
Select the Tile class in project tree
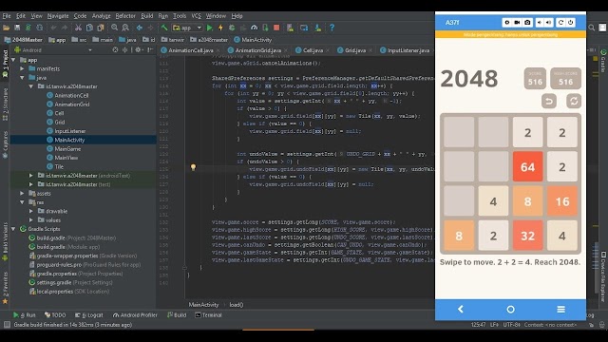click(x=59, y=166)
